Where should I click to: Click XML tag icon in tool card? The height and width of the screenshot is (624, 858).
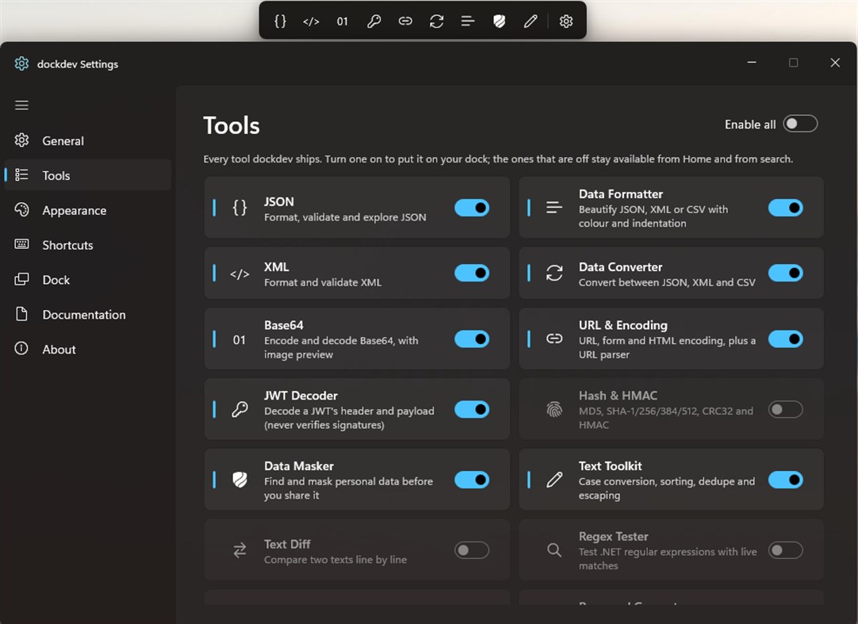click(x=239, y=274)
